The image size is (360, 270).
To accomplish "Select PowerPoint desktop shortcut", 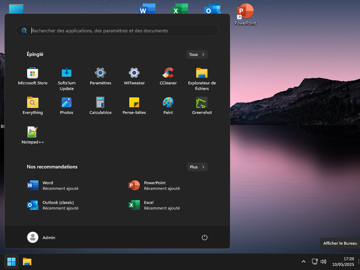I will coord(245,14).
